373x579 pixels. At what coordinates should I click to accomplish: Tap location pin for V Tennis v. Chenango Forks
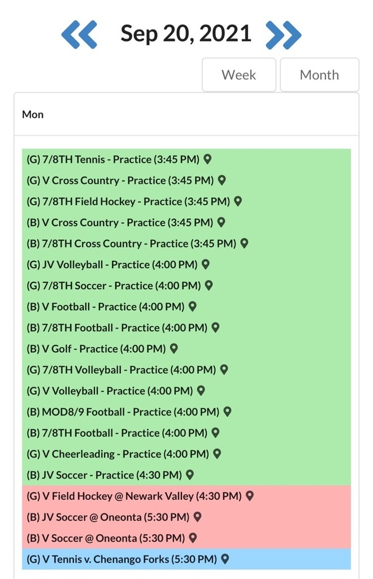[x=225, y=559]
